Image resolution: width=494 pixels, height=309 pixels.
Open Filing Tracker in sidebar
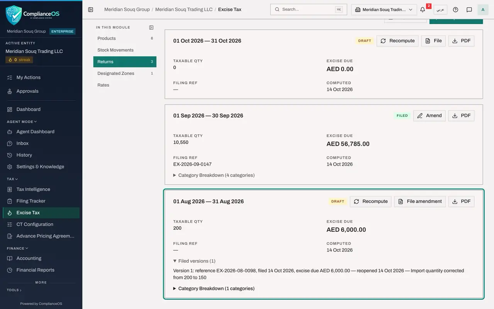[x=41, y=201]
